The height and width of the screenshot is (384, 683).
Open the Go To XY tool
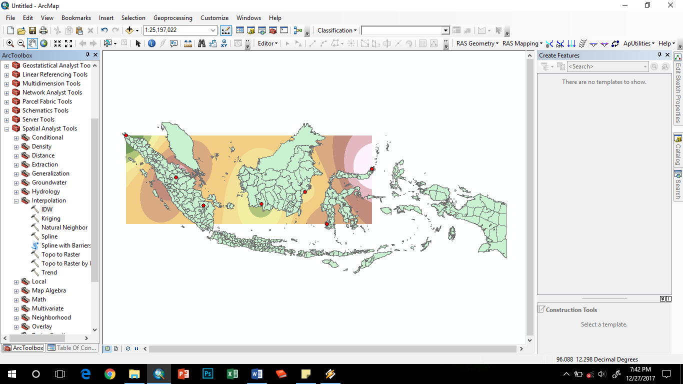click(x=223, y=43)
